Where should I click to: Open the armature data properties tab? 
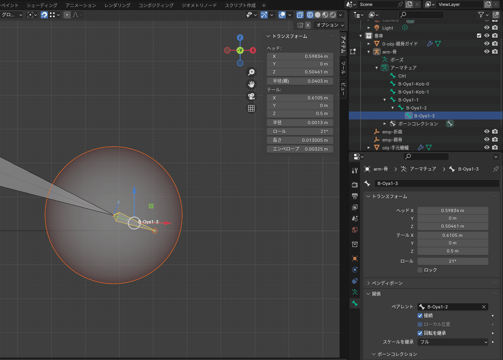tap(355, 292)
